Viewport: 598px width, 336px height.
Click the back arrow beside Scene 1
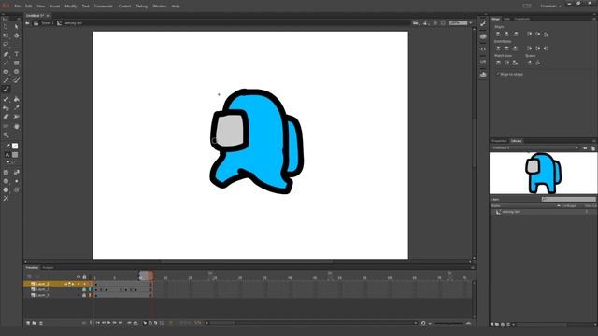[27, 23]
